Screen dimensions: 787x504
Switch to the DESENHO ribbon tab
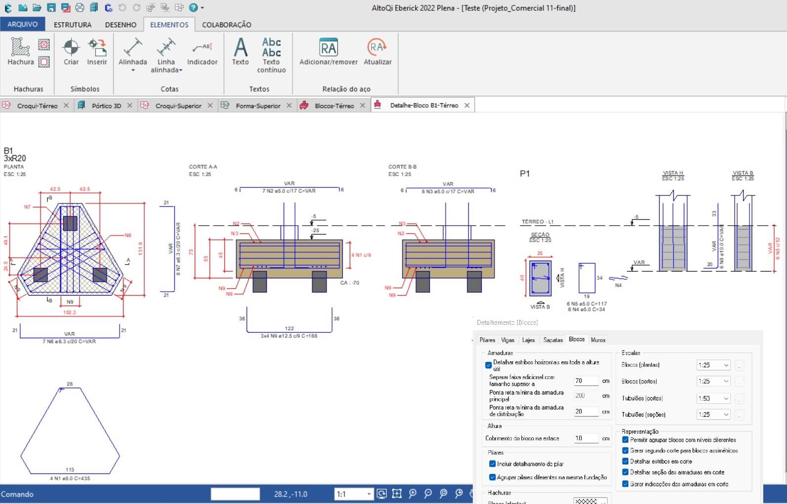click(x=121, y=25)
